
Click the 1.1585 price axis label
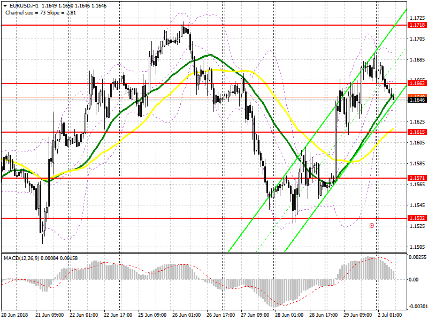(x=417, y=164)
